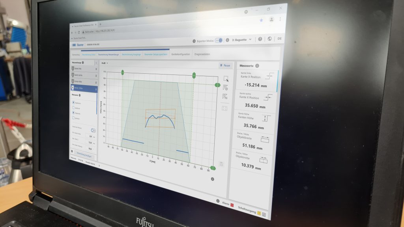The height and width of the screenshot is (227, 404).
Task: Enable the second checkbox under Messwerte
Action: click(x=73, y=108)
